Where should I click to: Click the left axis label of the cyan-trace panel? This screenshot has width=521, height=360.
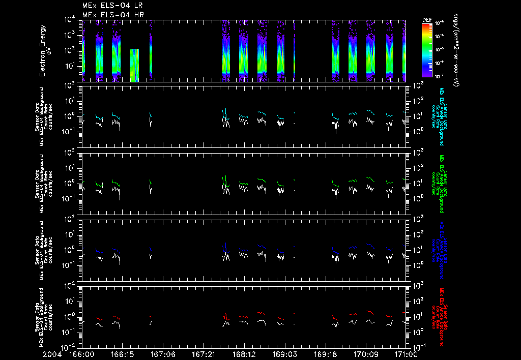[x=43, y=116]
